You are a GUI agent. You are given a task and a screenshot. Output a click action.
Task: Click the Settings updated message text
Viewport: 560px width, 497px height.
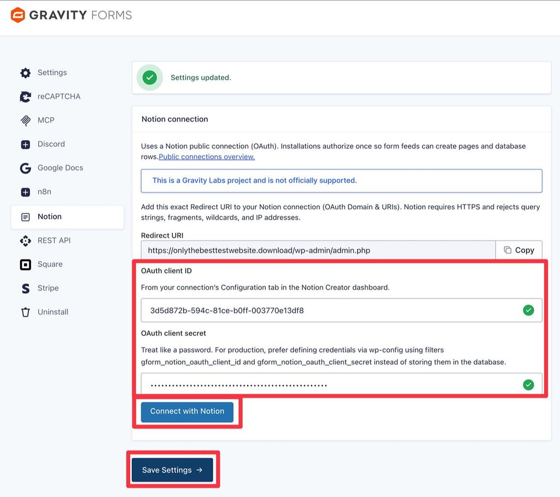201,78
